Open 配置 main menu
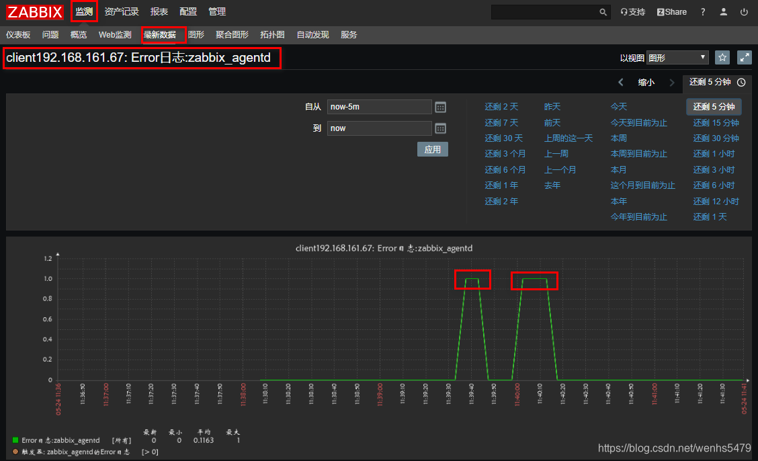The width and height of the screenshot is (758, 461). click(188, 11)
